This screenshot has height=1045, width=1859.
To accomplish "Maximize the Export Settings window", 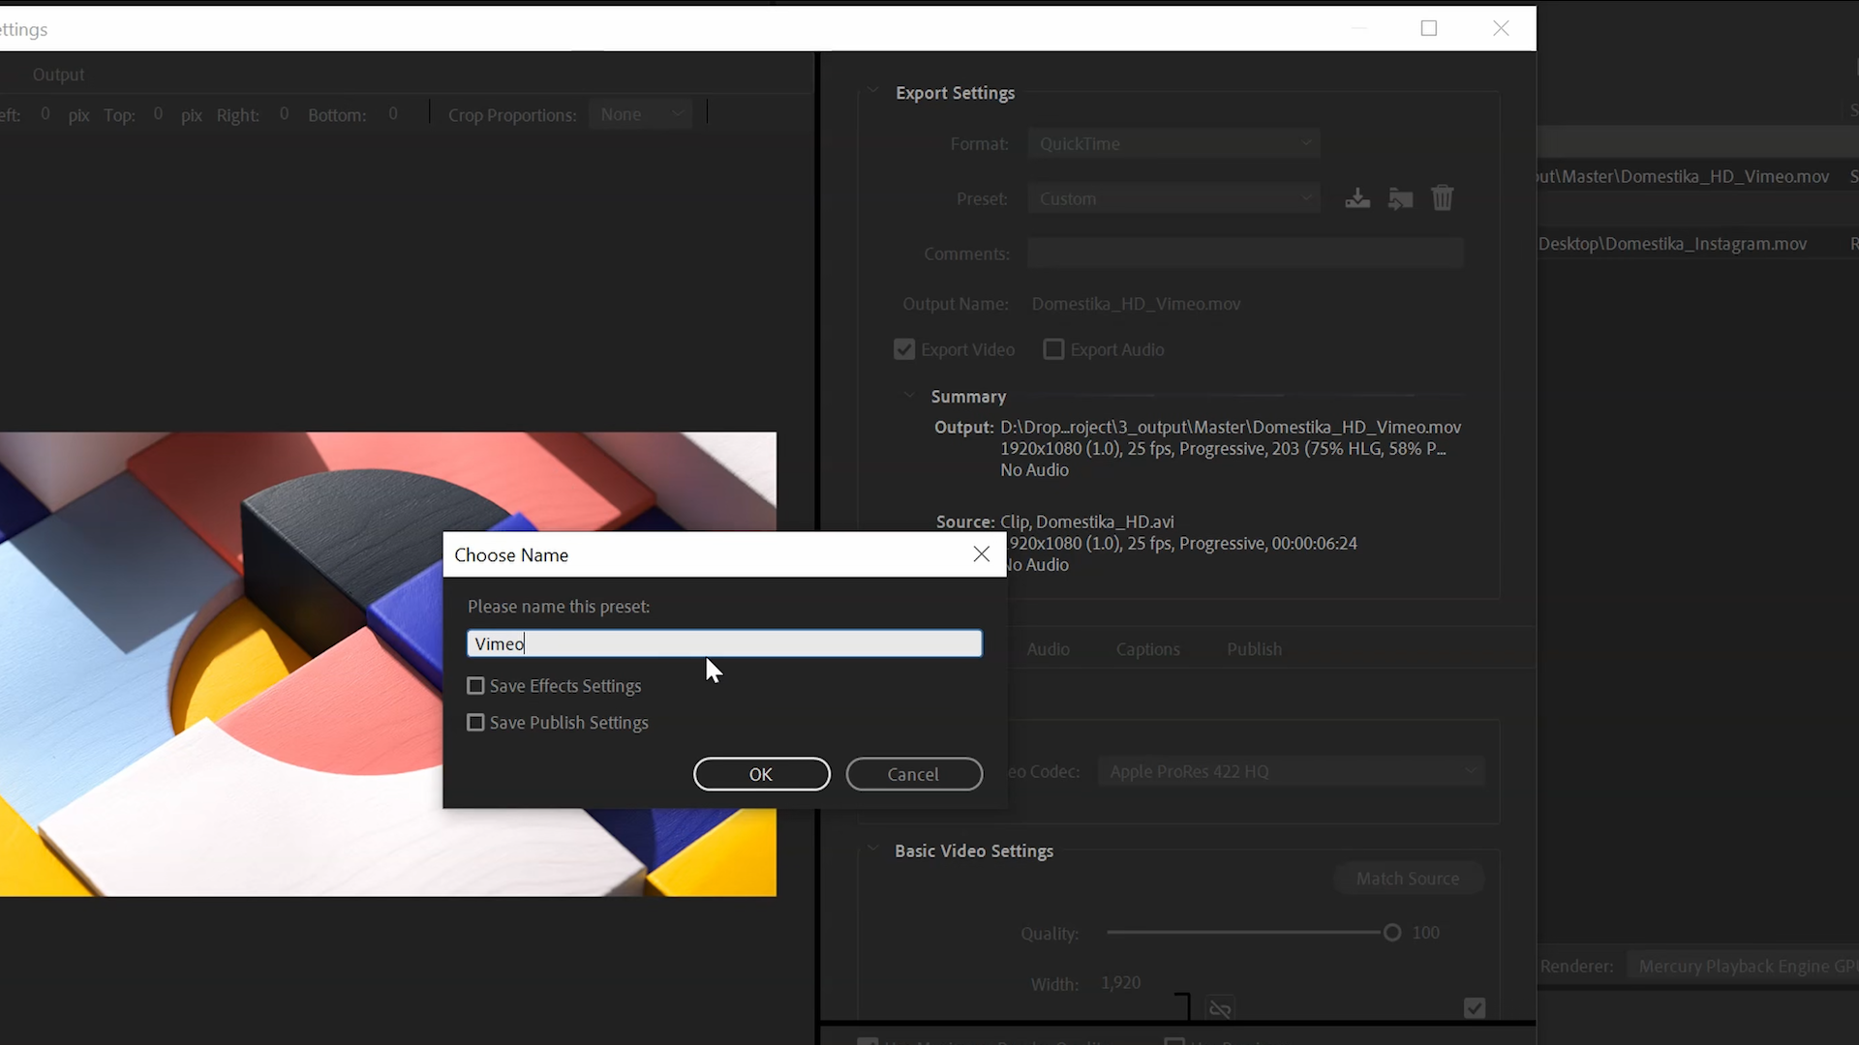I will [1428, 28].
